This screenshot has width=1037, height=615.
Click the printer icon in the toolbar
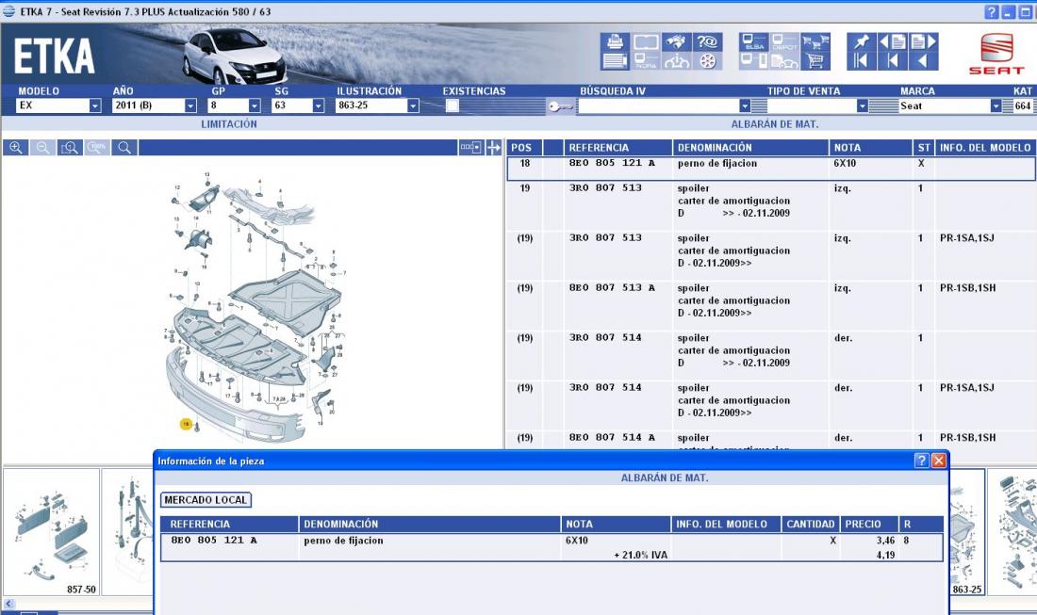point(615,42)
